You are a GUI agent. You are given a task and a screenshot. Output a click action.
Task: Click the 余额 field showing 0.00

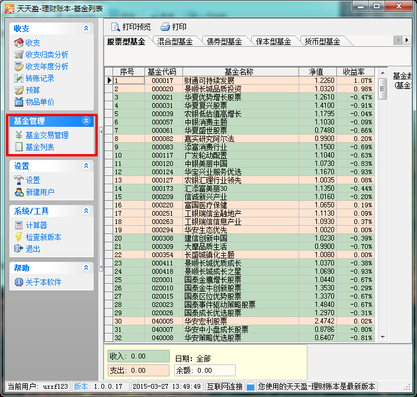205,370
